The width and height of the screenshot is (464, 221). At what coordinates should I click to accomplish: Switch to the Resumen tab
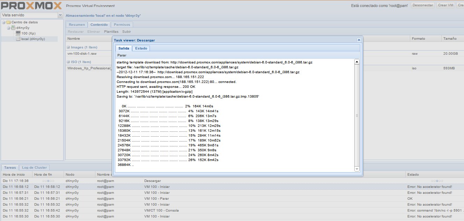pos(77,25)
